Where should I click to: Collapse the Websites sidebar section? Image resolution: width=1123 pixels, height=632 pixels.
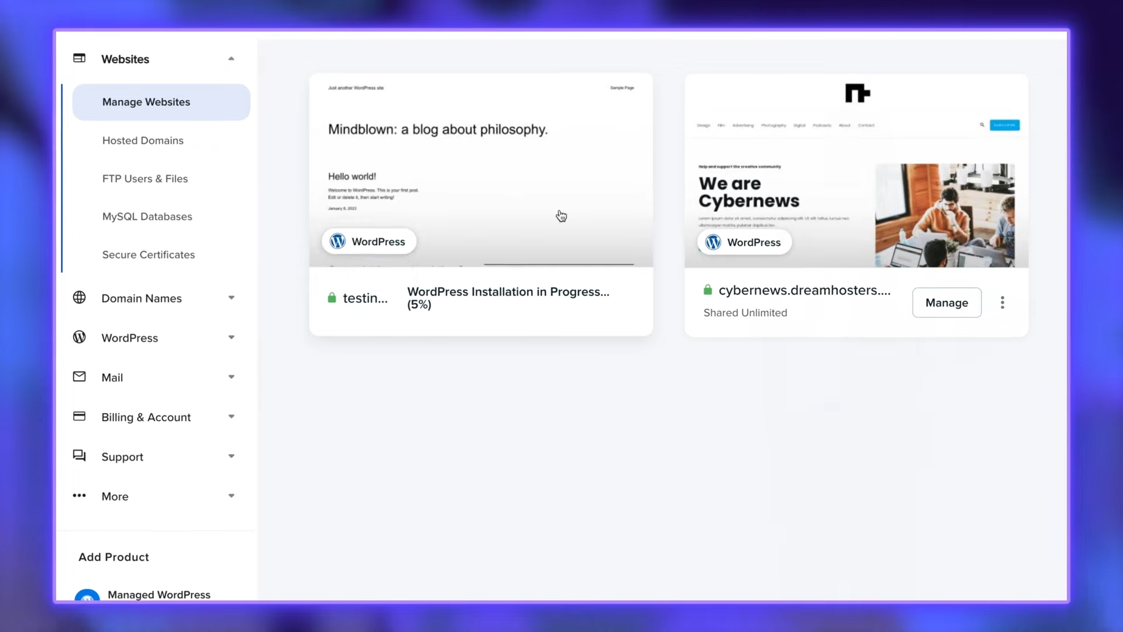pyautogui.click(x=232, y=58)
